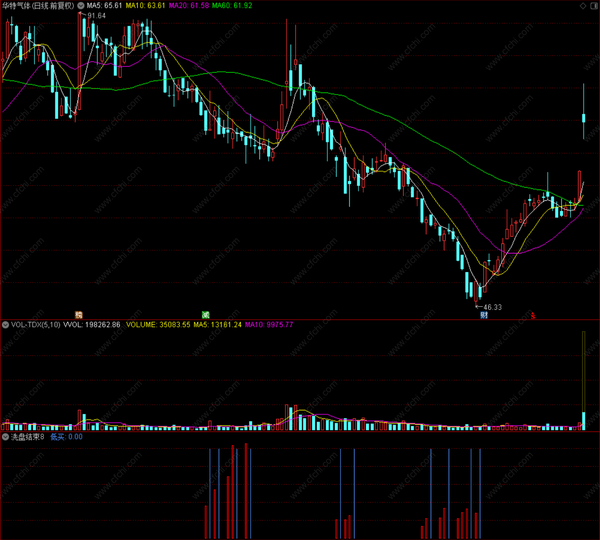The image size is (600, 540).
Task: Select the MA5: 65.61 label
Action: 104,6
